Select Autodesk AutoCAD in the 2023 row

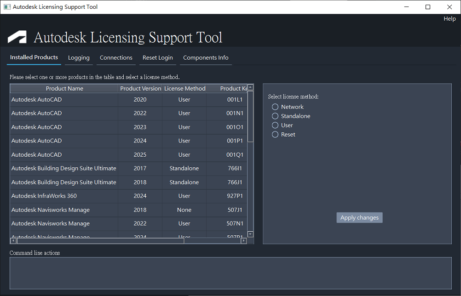tap(36, 127)
